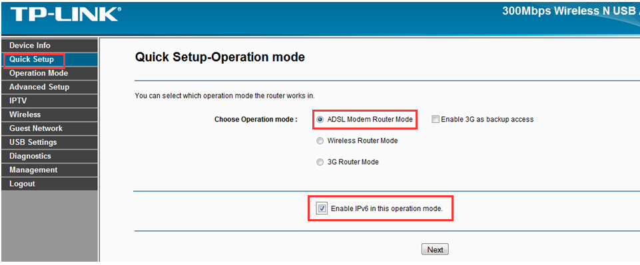Image resolution: width=640 pixels, height=265 pixels.
Task: Click Logout in the sidebar
Action: click(x=49, y=184)
